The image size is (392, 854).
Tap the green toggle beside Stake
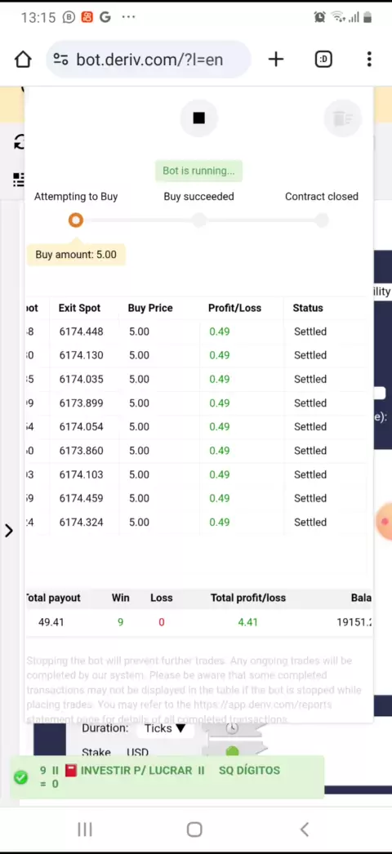point(233,752)
